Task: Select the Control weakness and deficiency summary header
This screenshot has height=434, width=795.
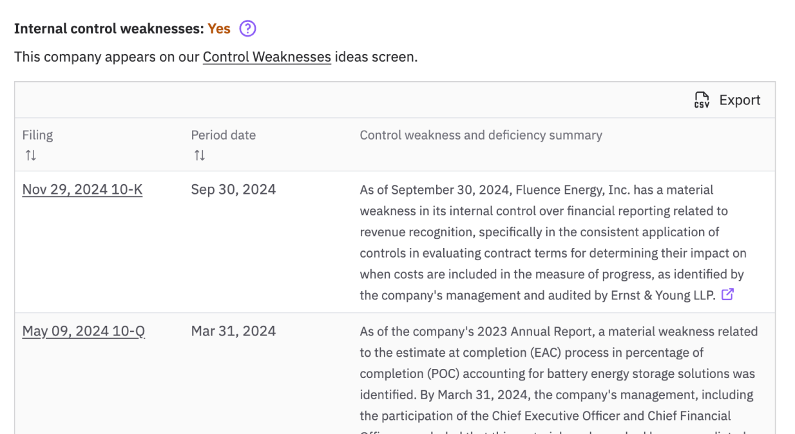Action: click(x=481, y=135)
